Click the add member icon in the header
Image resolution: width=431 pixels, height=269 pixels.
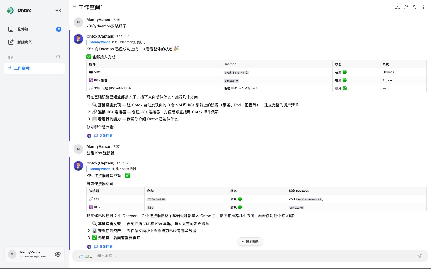415,7
